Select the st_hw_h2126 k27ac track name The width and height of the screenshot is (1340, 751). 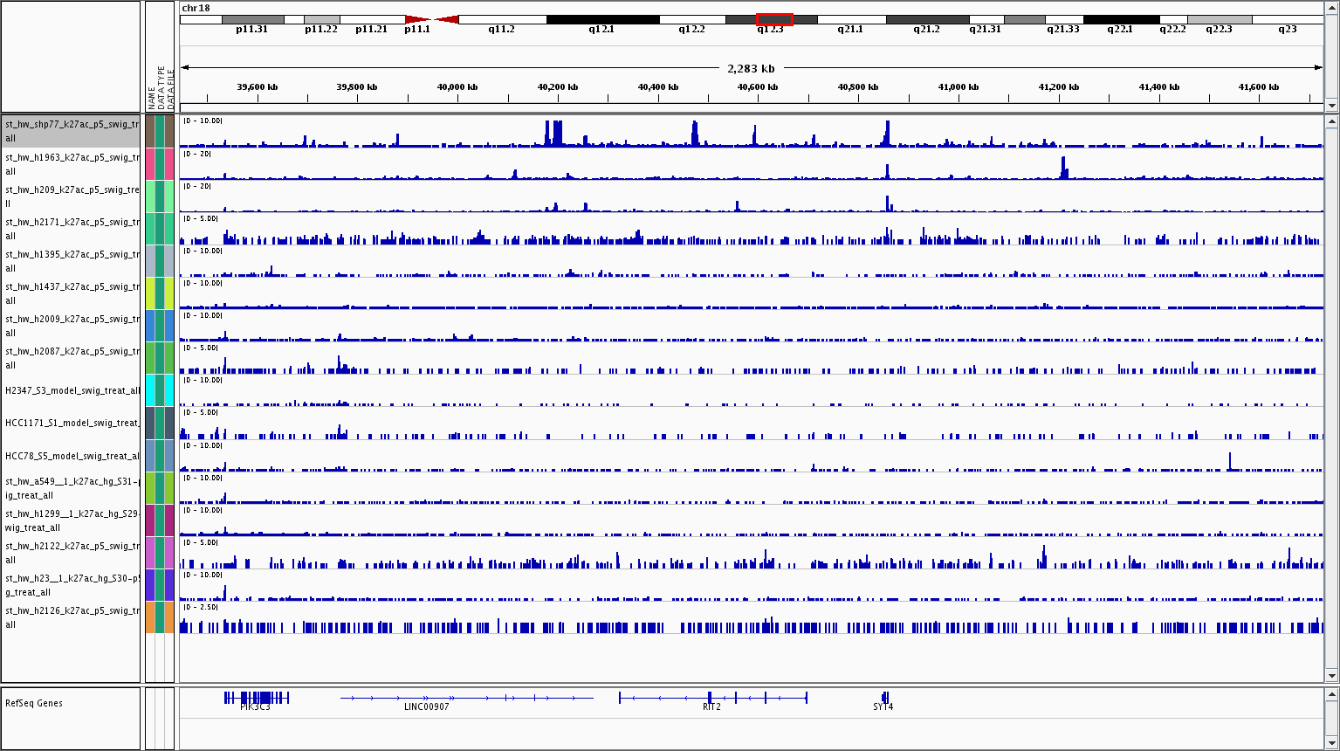click(x=71, y=617)
